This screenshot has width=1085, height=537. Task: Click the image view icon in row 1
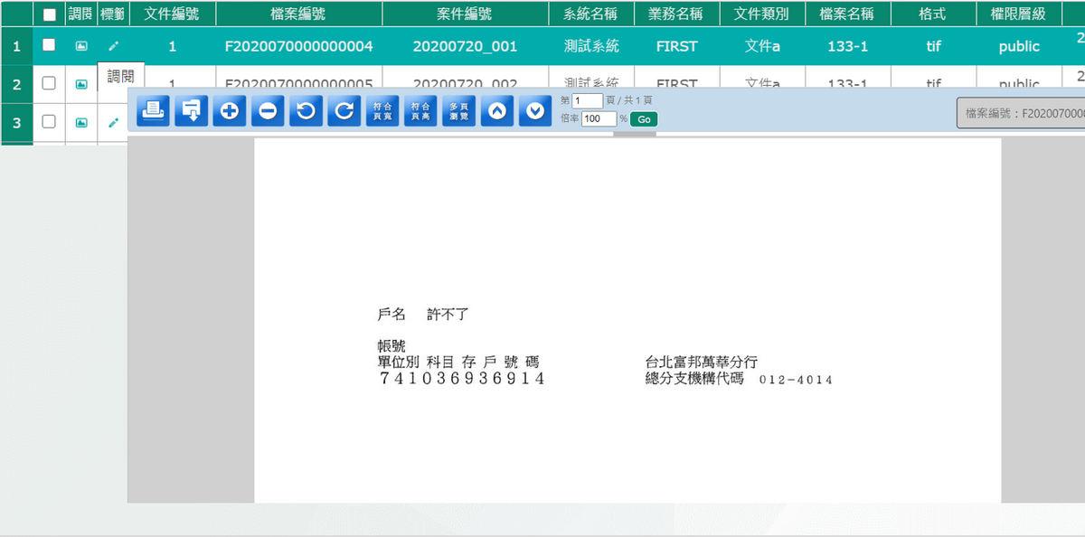[81, 46]
